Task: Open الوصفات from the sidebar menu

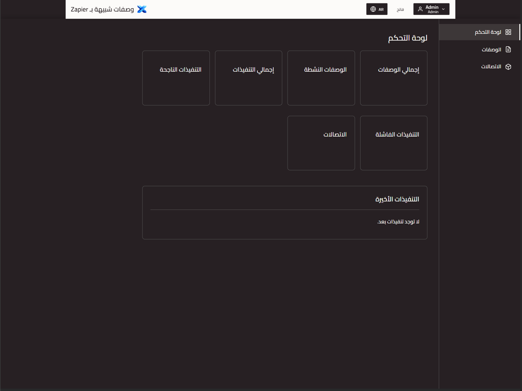Action: pyautogui.click(x=491, y=49)
